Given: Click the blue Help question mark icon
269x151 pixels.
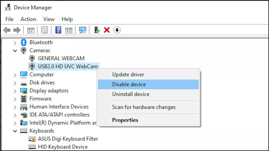Looking at the screenshot, I should pyautogui.click(x=58, y=30).
